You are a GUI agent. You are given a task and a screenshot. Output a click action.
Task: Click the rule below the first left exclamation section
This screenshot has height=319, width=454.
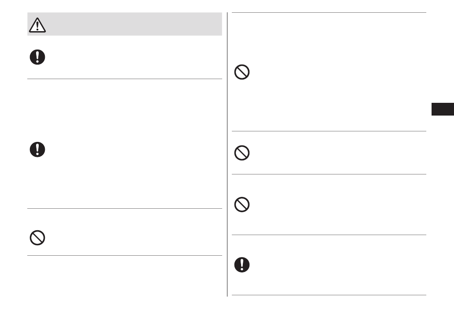(124, 79)
